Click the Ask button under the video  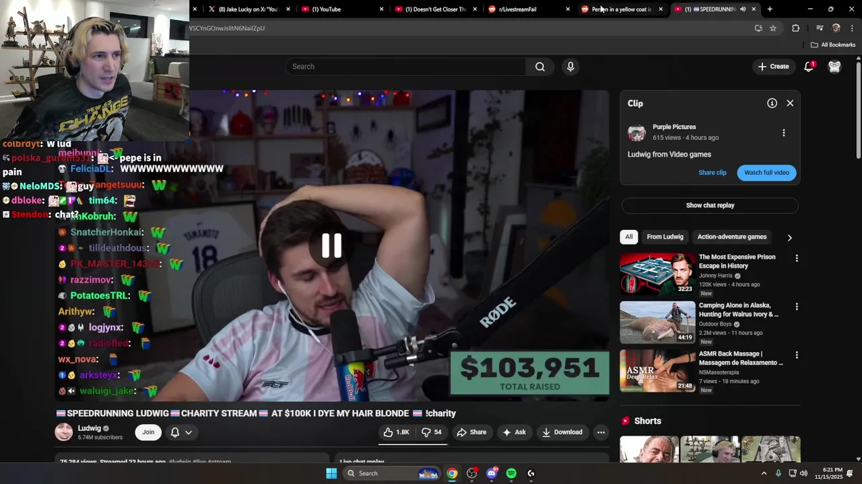[514, 432]
